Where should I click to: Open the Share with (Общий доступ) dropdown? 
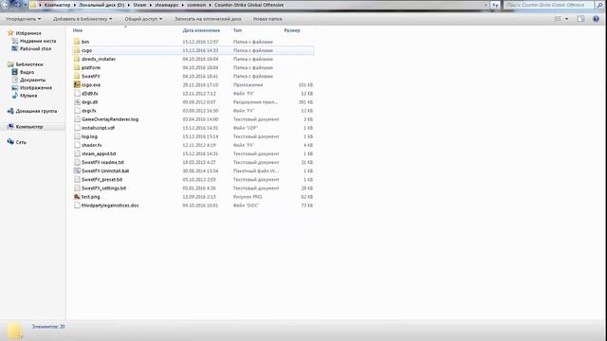point(143,19)
